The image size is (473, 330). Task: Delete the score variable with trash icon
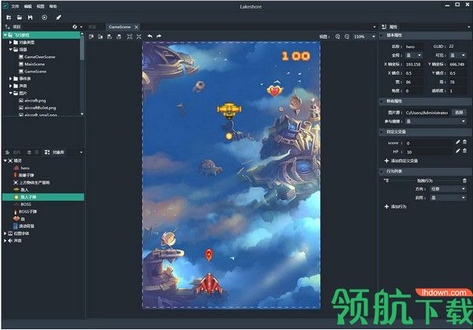pyautogui.click(x=464, y=143)
